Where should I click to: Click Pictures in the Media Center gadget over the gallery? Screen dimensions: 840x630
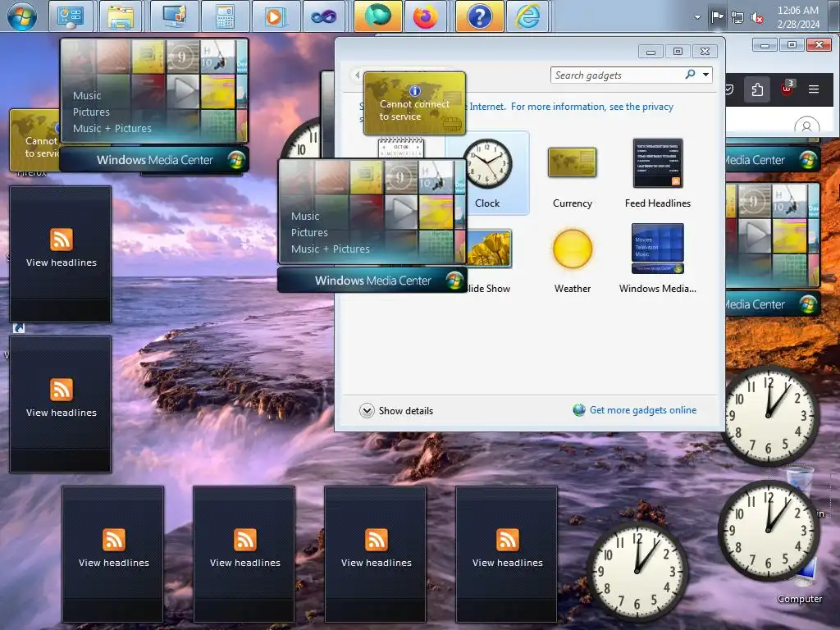(x=309, y=232)
